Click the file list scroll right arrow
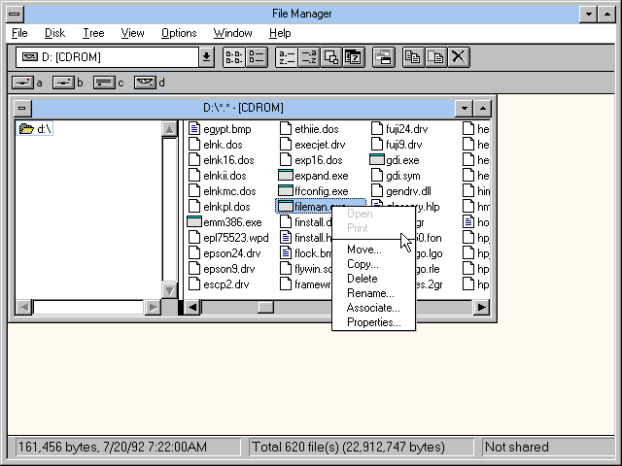The height and width of the screenshot is (466, 622). click(481, 308)
